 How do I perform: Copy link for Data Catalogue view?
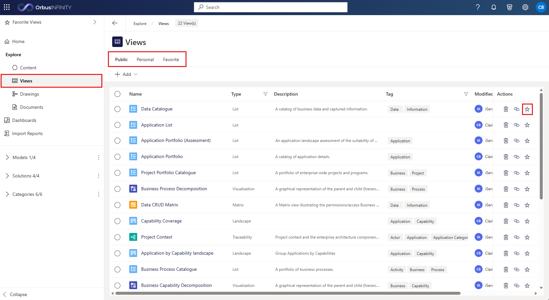[516, 109]
